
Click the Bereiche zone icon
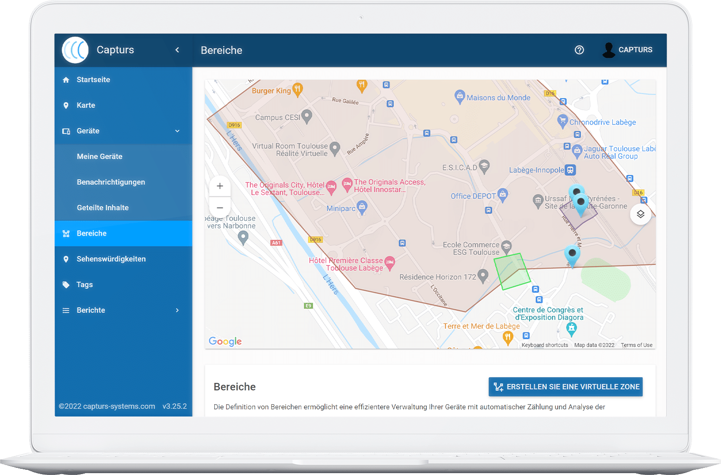[x=66, y=234]
